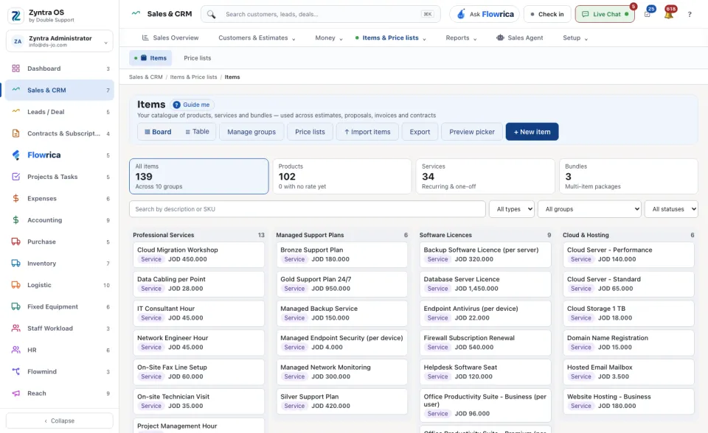Viewport: 708px width, 433px height.
Task: Click the Import items button
Action: (367, 132)
